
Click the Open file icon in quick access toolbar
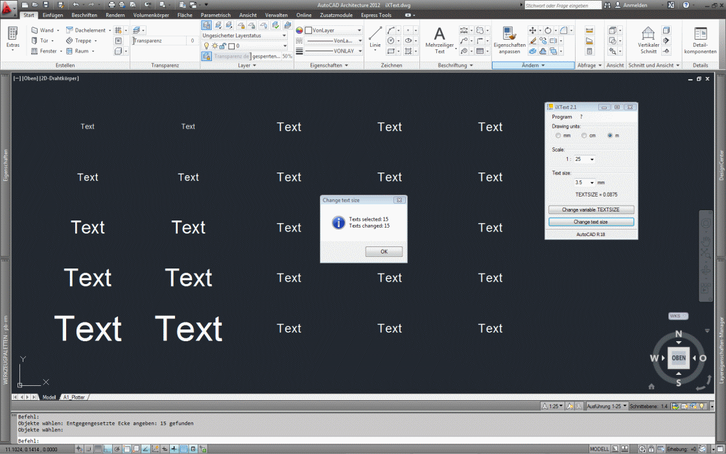(x=35, y=5)
